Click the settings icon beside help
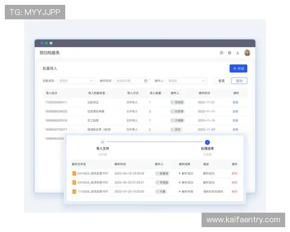Image resolution: width=290 pixels, height=232 pixels. [229, 53]
